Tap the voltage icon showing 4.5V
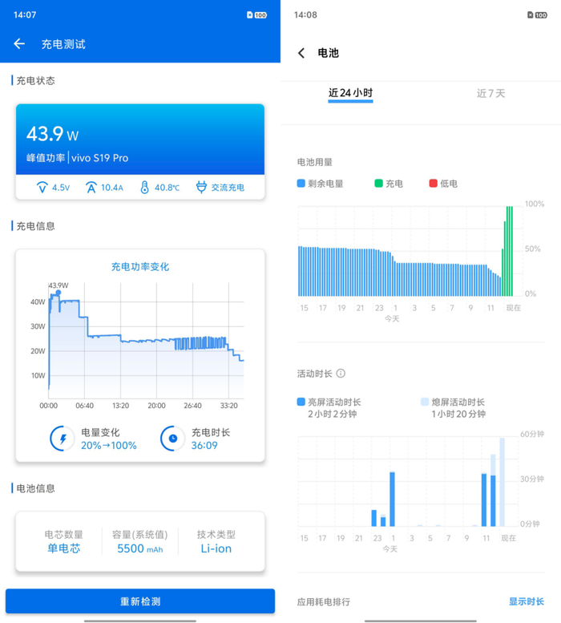561x623 pixels. 42,188
